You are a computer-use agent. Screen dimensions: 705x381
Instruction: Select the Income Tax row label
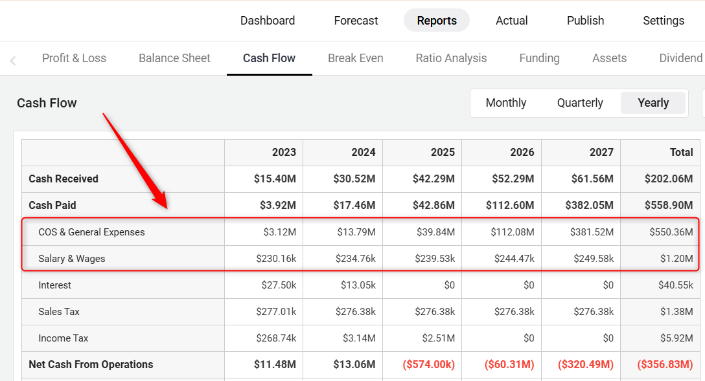pos(63,338)
